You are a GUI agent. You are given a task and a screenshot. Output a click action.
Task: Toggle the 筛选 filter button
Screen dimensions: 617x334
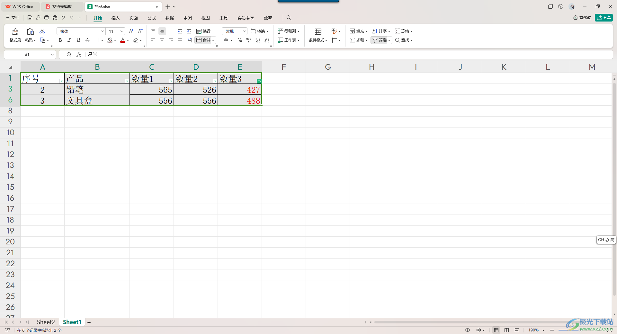click(380, 40)
